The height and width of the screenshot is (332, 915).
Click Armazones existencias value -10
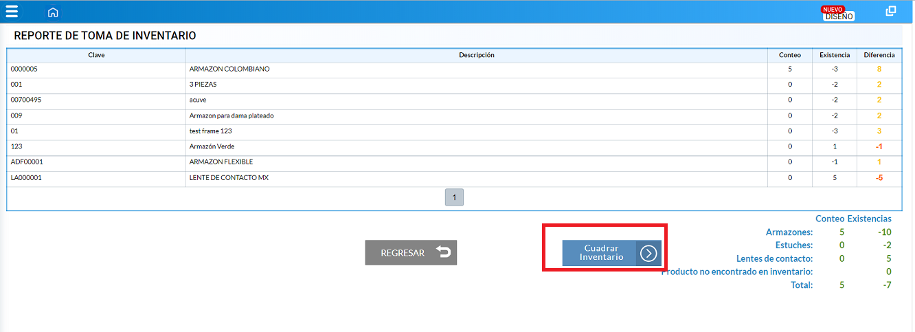(885, 232)
